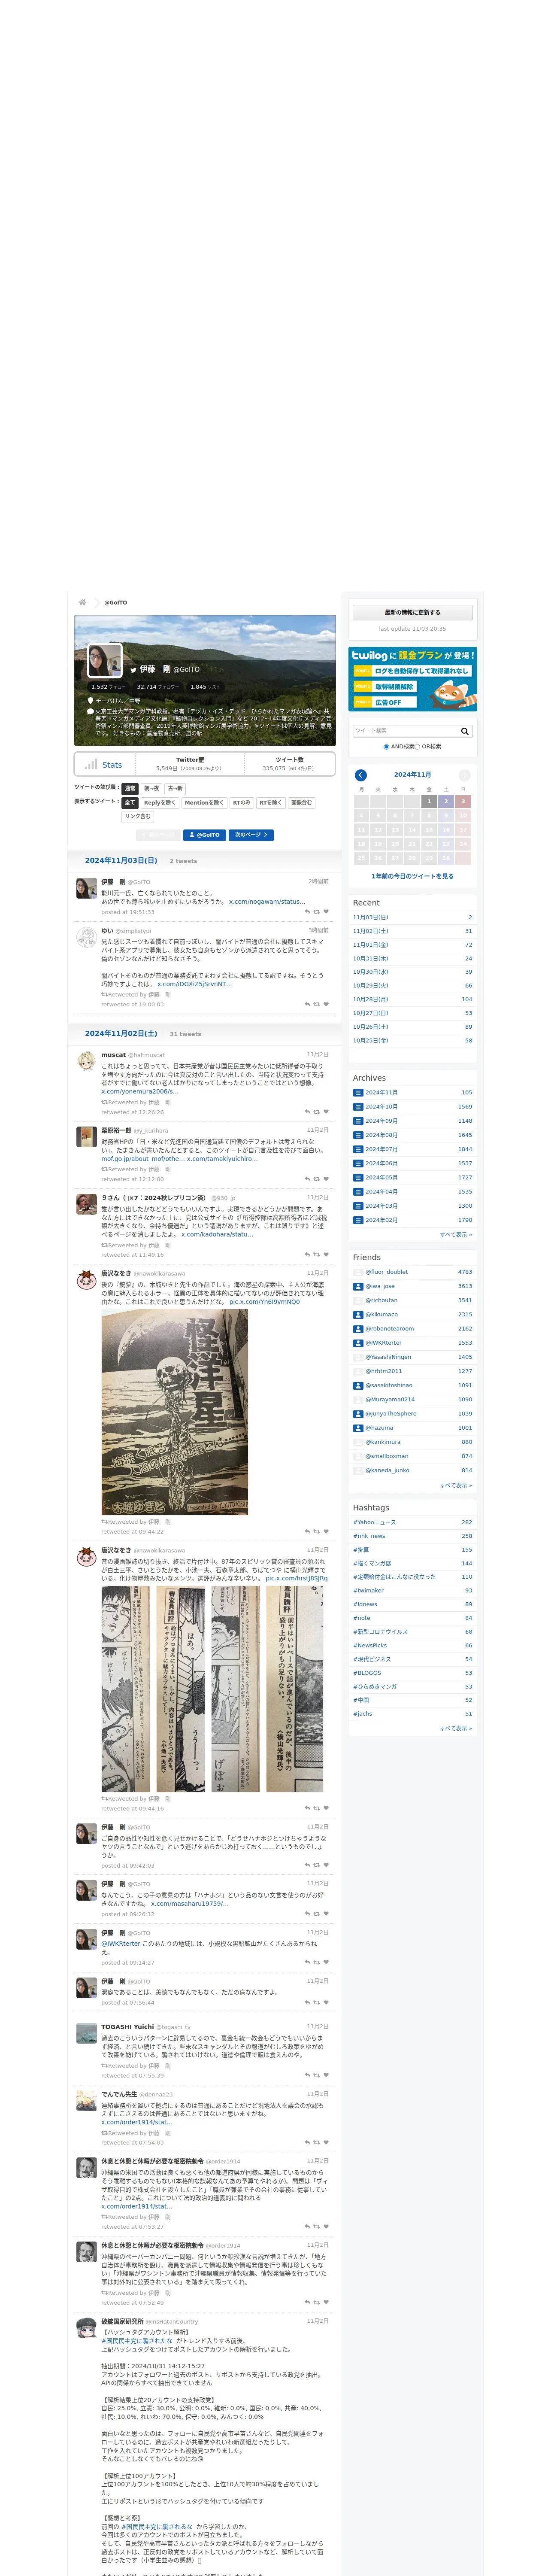Click the archive list icon for 2024年10月
The height and width of the screenshot is (2576, 551).
pos(358,1107)
